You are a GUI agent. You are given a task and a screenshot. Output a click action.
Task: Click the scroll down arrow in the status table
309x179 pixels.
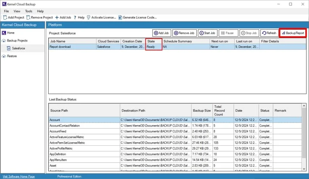(x=304, y=169)
